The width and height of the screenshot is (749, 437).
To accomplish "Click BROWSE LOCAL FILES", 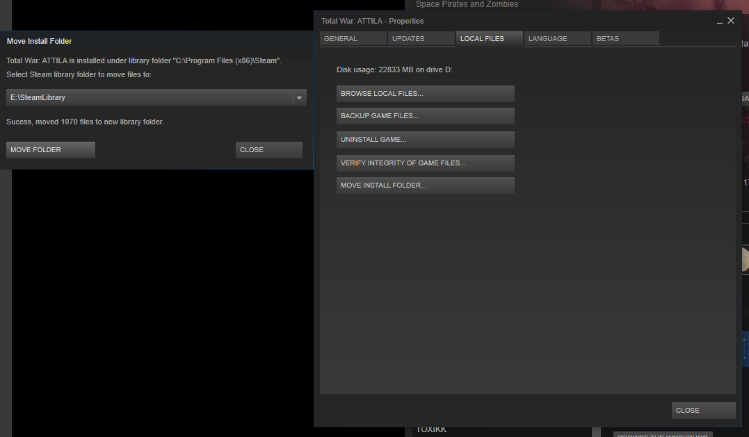I will [x=425, y=93].
